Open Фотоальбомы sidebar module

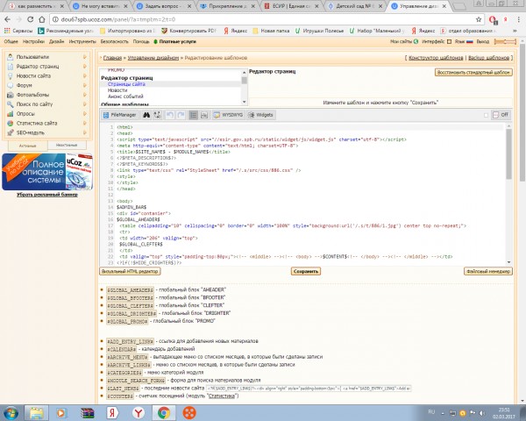point(32,95)
